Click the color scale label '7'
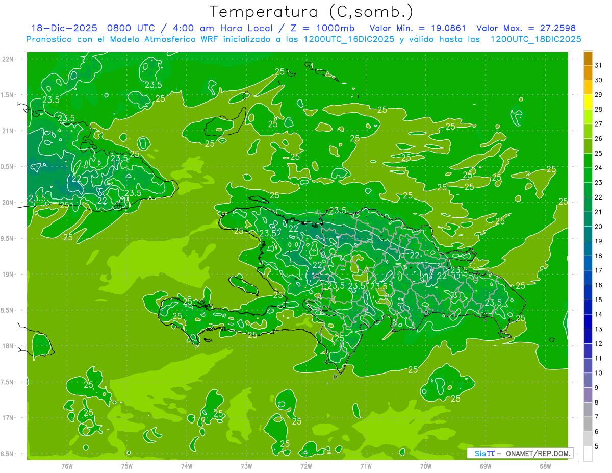Image resolution: width=612 pixels, height=473 pixels. coord(597,417)
